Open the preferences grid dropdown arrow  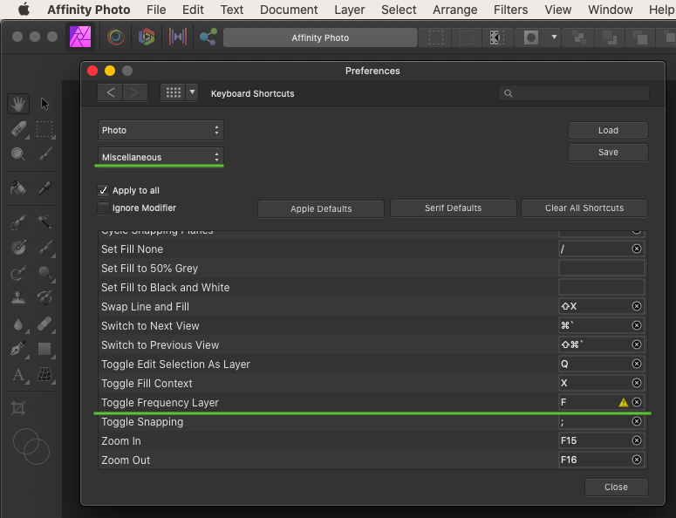[192, 92]
